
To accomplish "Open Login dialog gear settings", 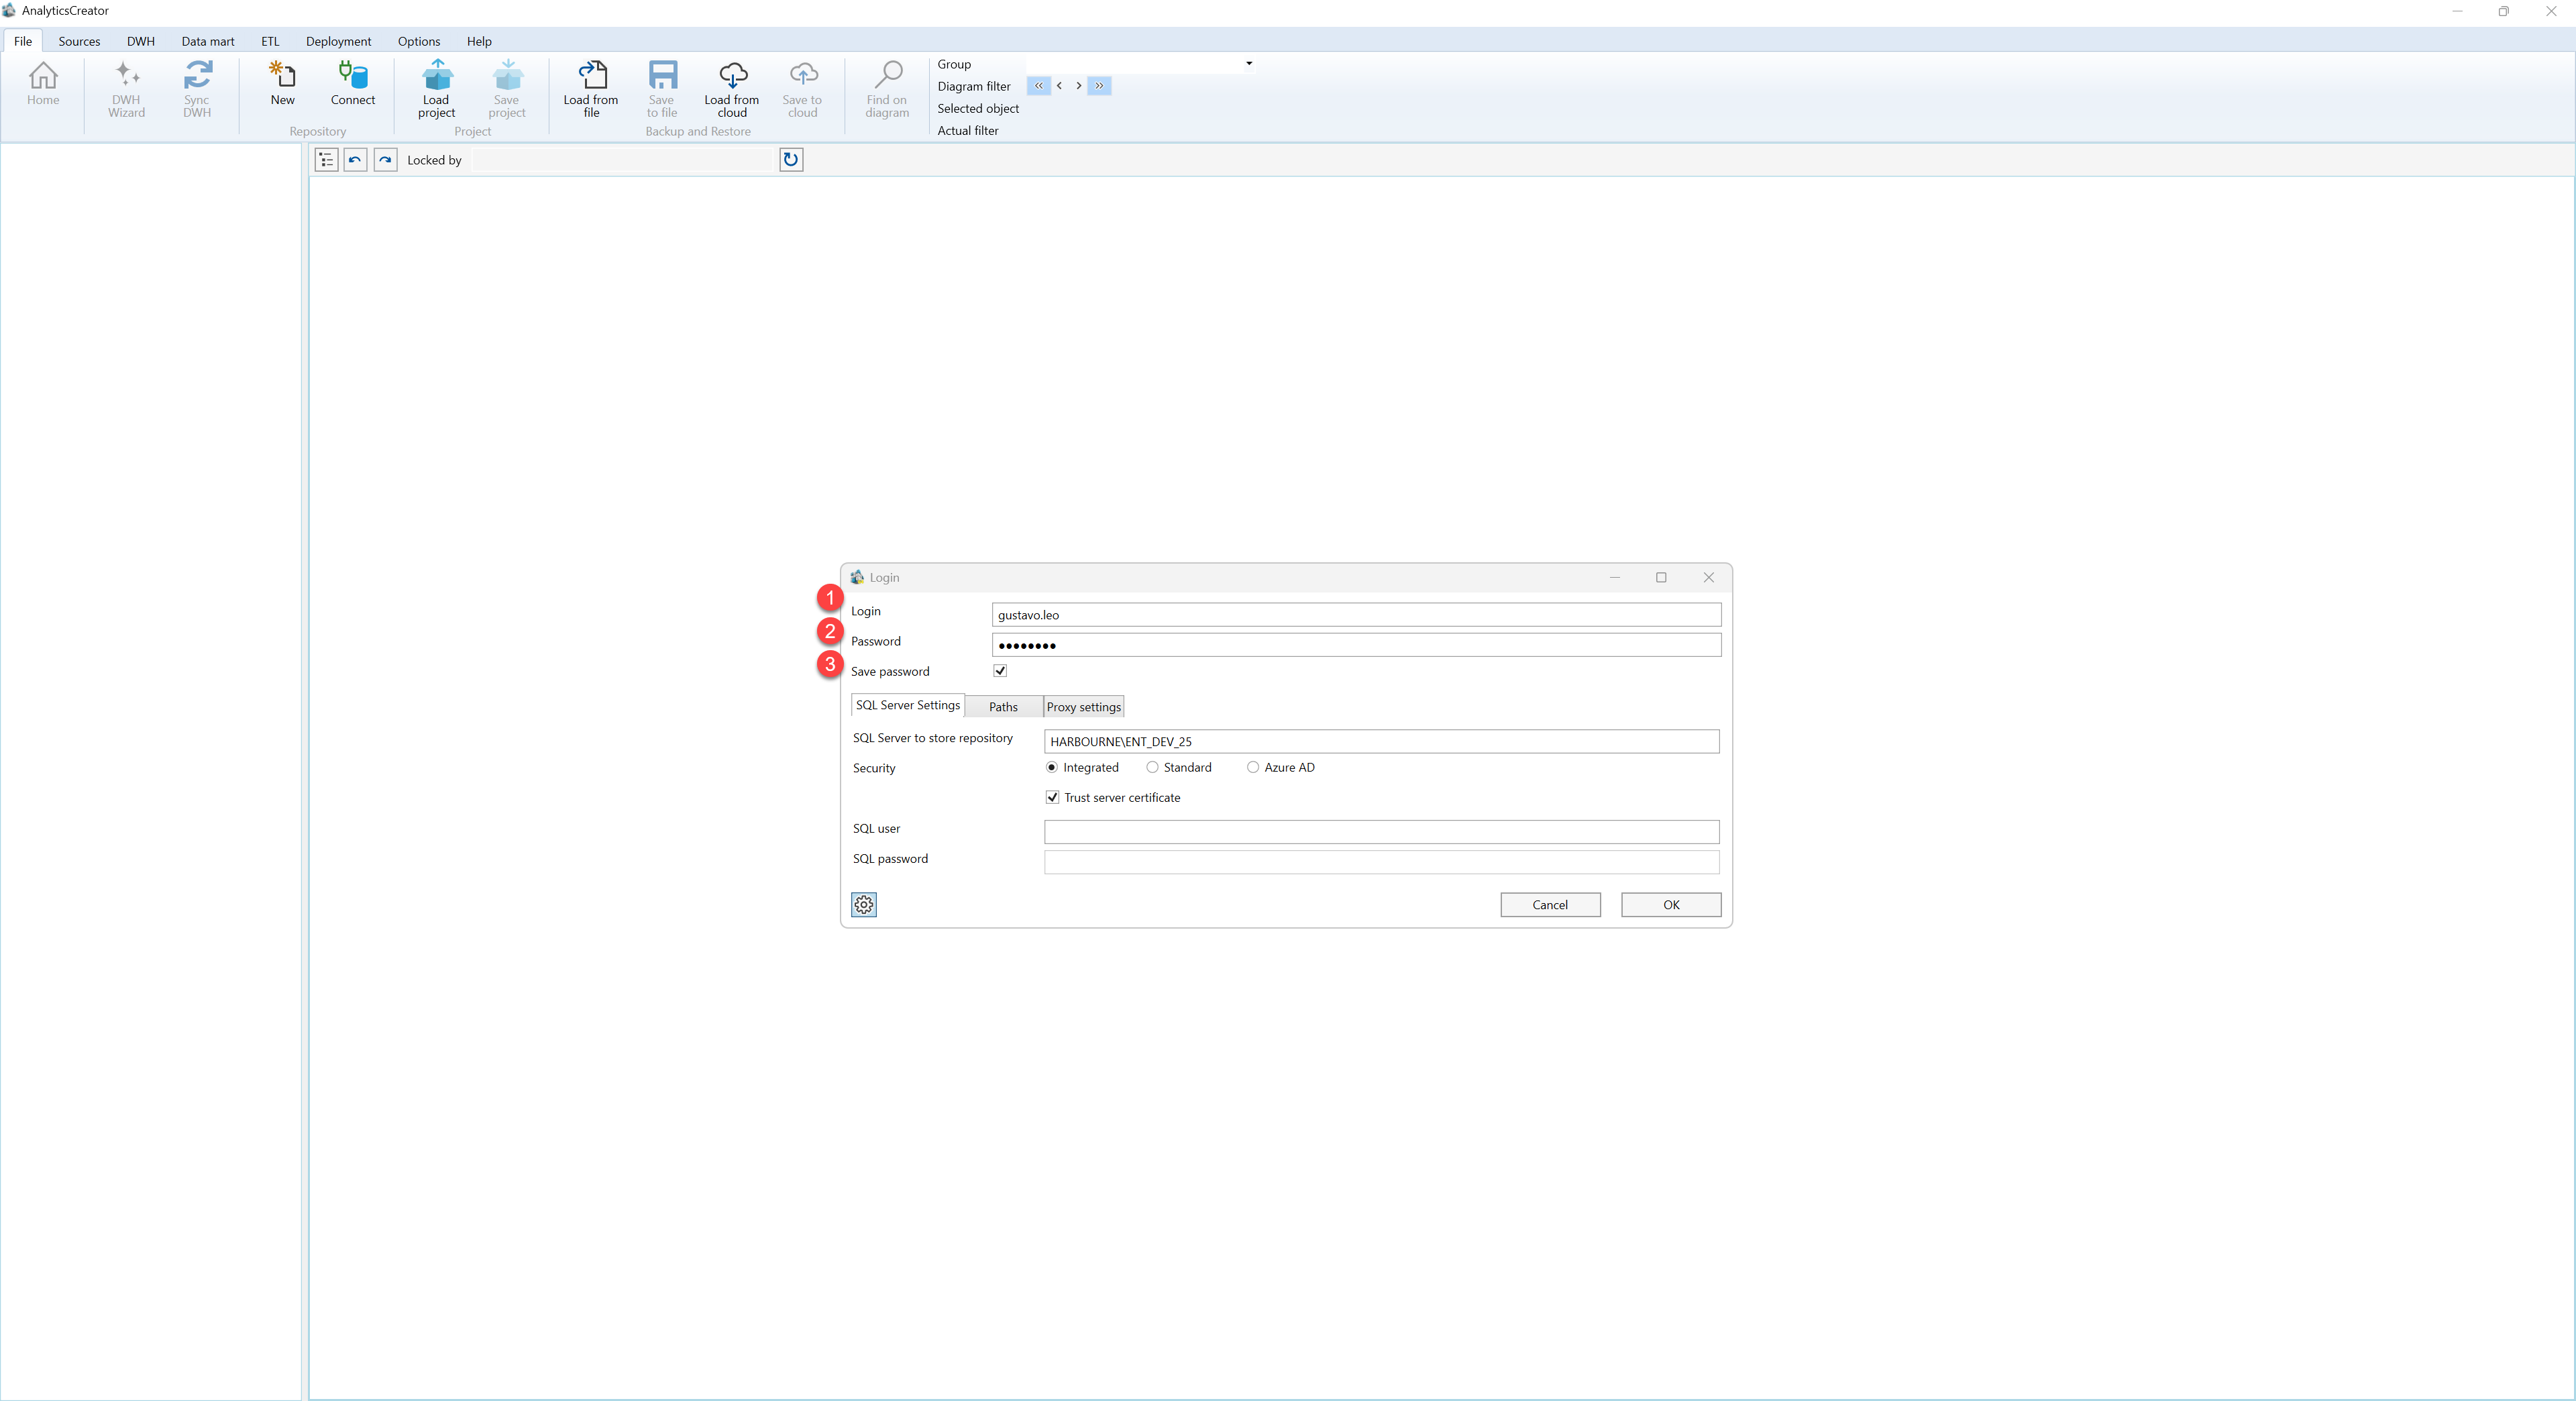I will [864, 905].
